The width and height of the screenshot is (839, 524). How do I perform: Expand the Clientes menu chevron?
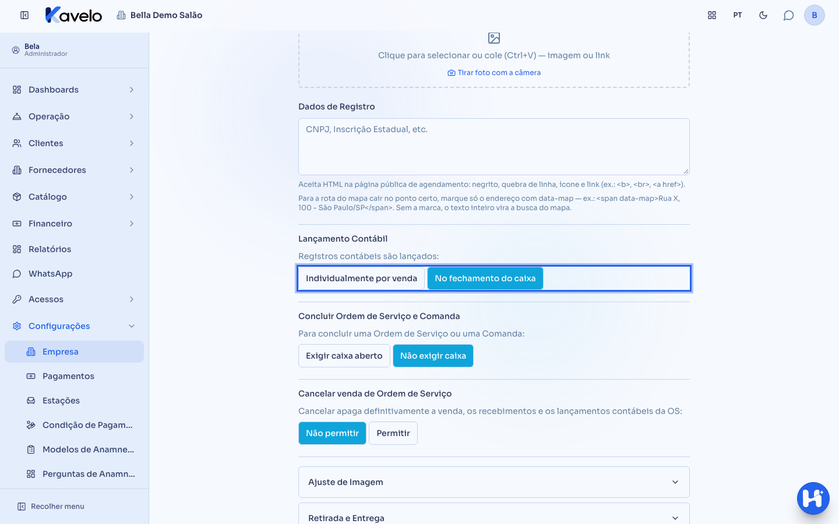pyautogui.click(x=132, y=143)
